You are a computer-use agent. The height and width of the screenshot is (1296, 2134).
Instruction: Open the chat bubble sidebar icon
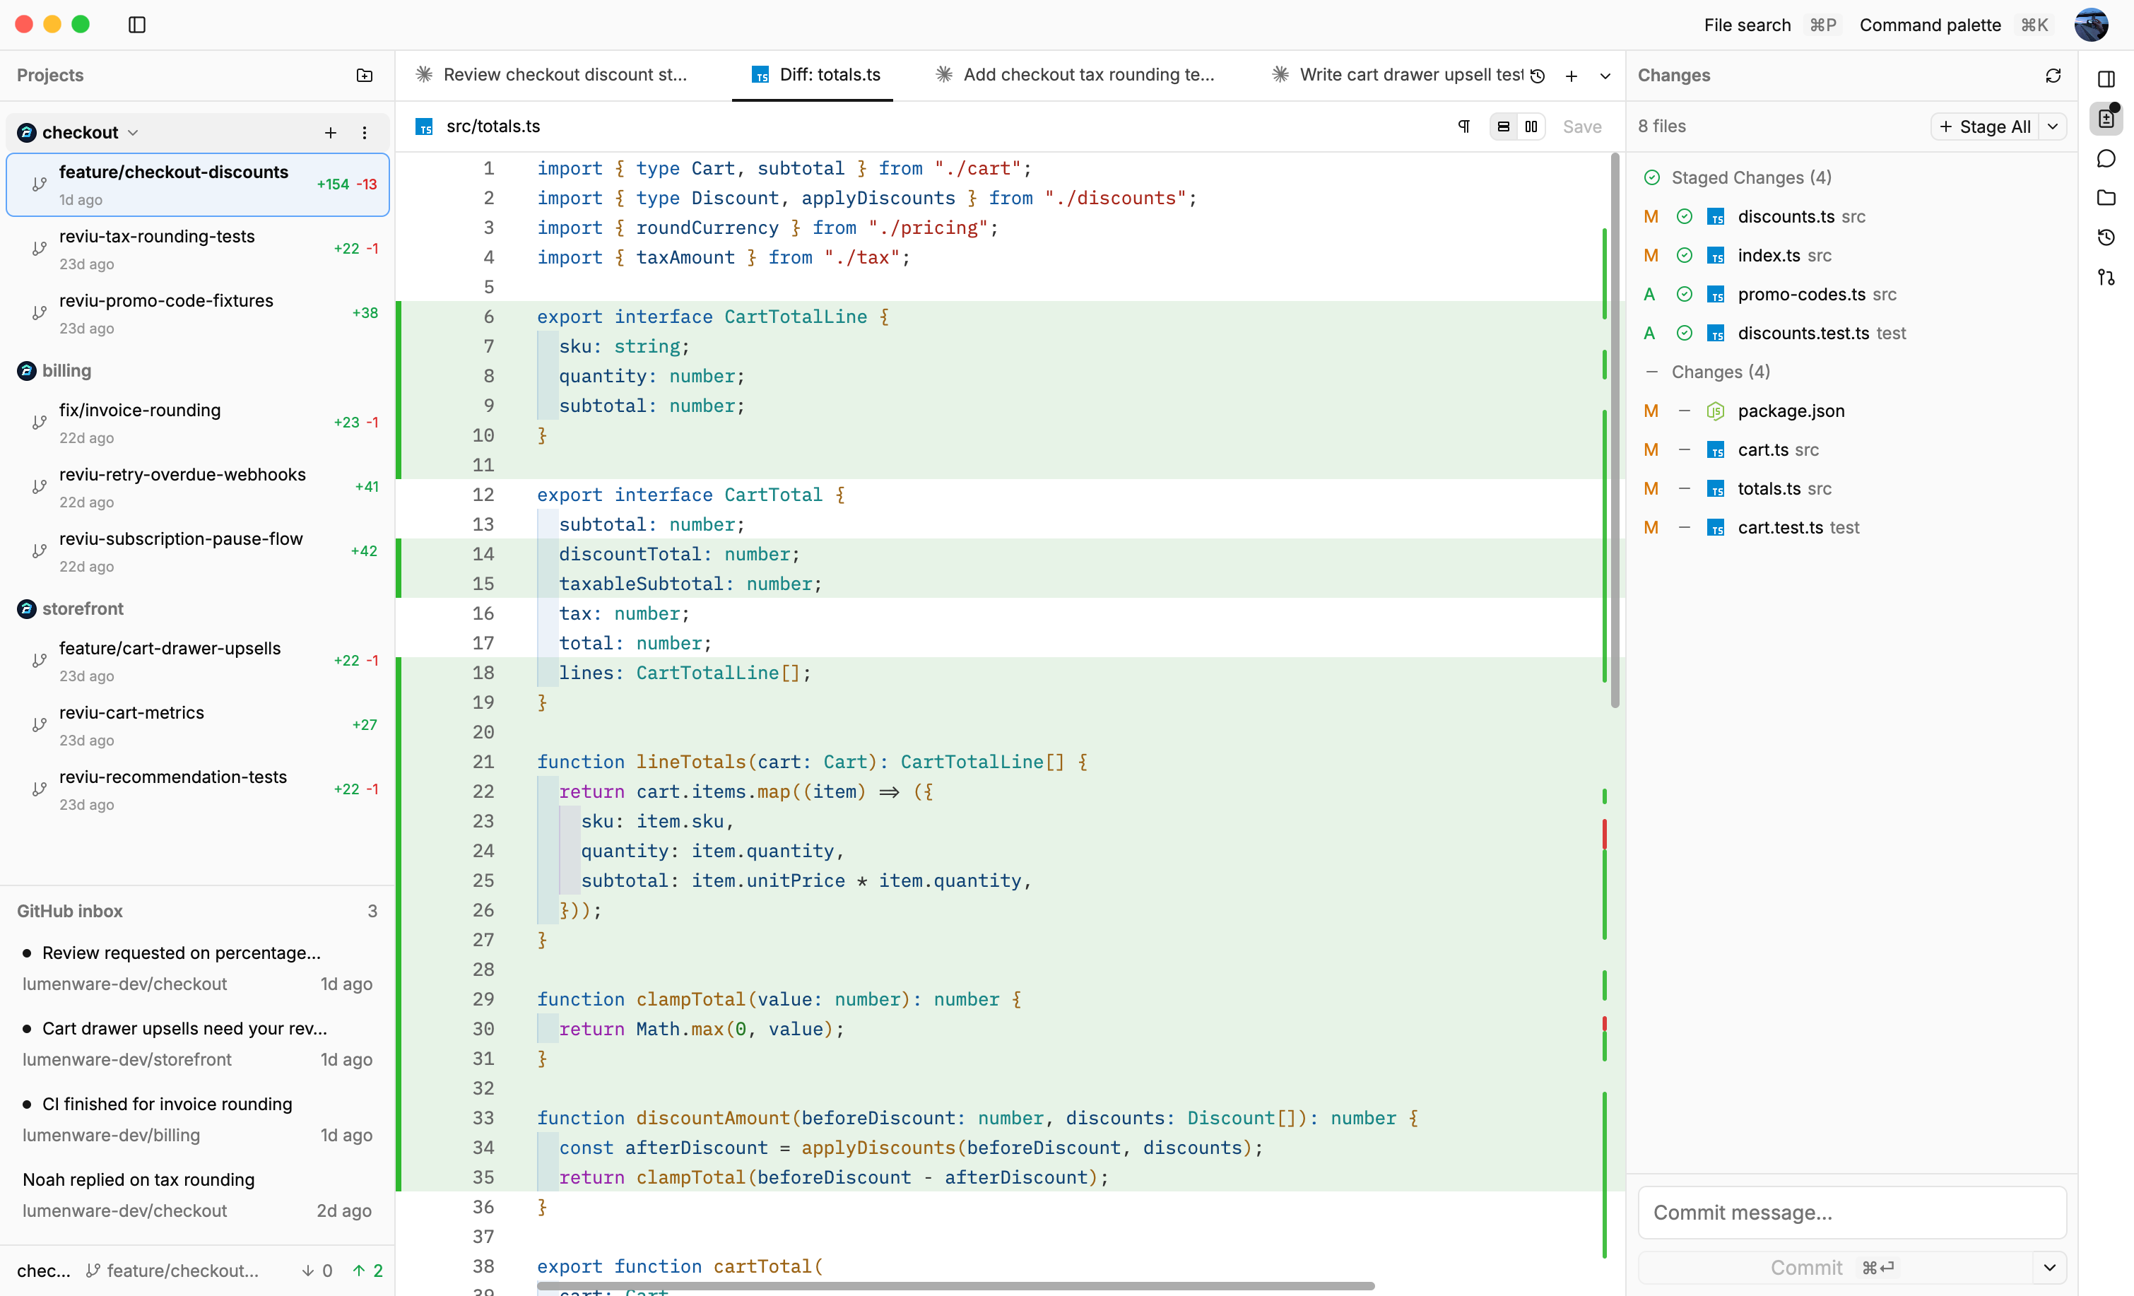[2106, 158]
